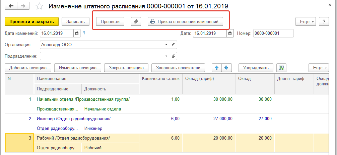Screen dimensions: 337x155
Task: Open calendar for document date field
Action: point(230,33)
